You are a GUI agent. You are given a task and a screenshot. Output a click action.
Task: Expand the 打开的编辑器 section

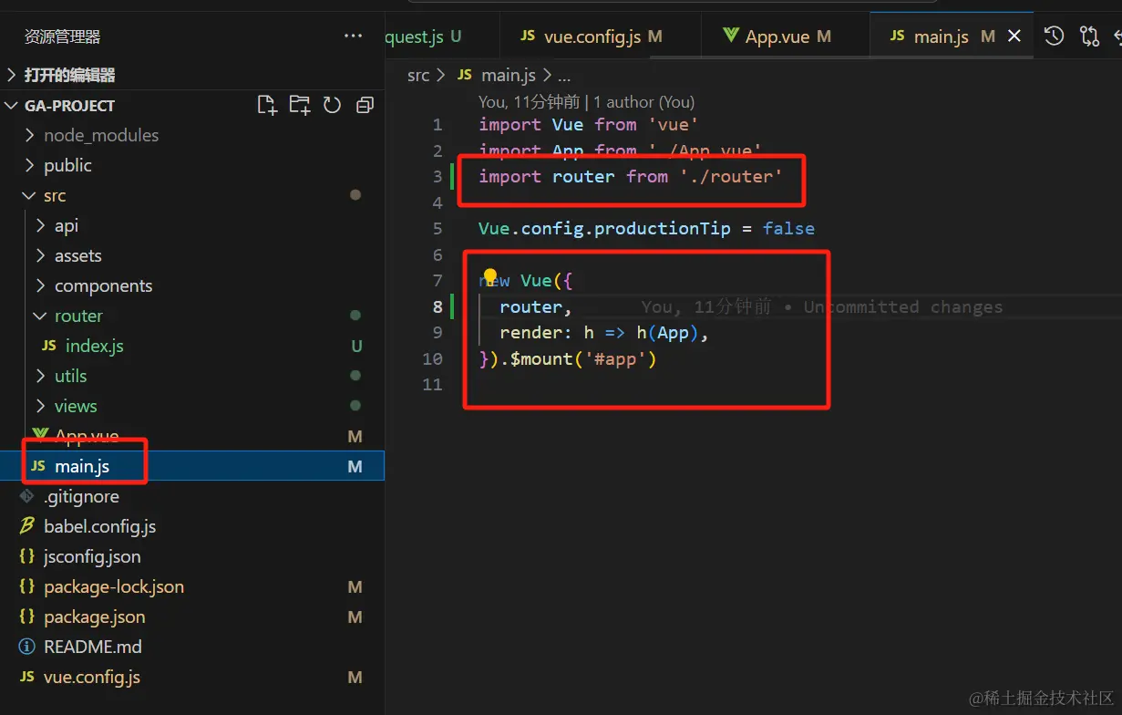coord(69,75)
